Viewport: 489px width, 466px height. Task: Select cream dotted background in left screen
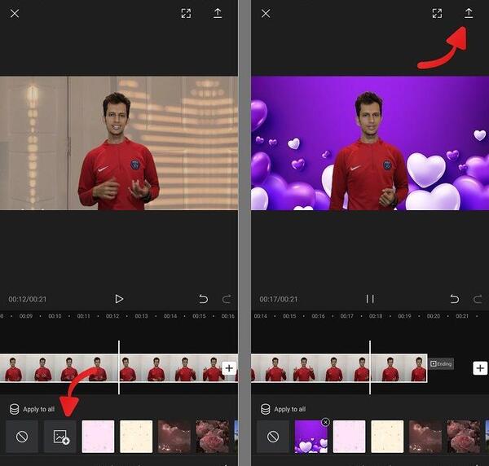click(x=136, y=437)
